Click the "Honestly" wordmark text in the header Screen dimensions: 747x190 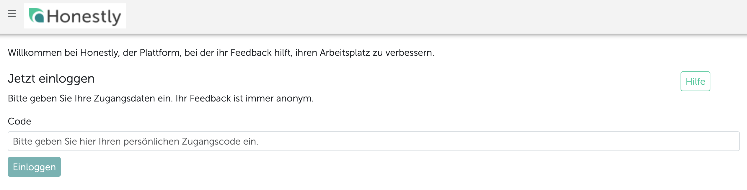click(84, 17)
